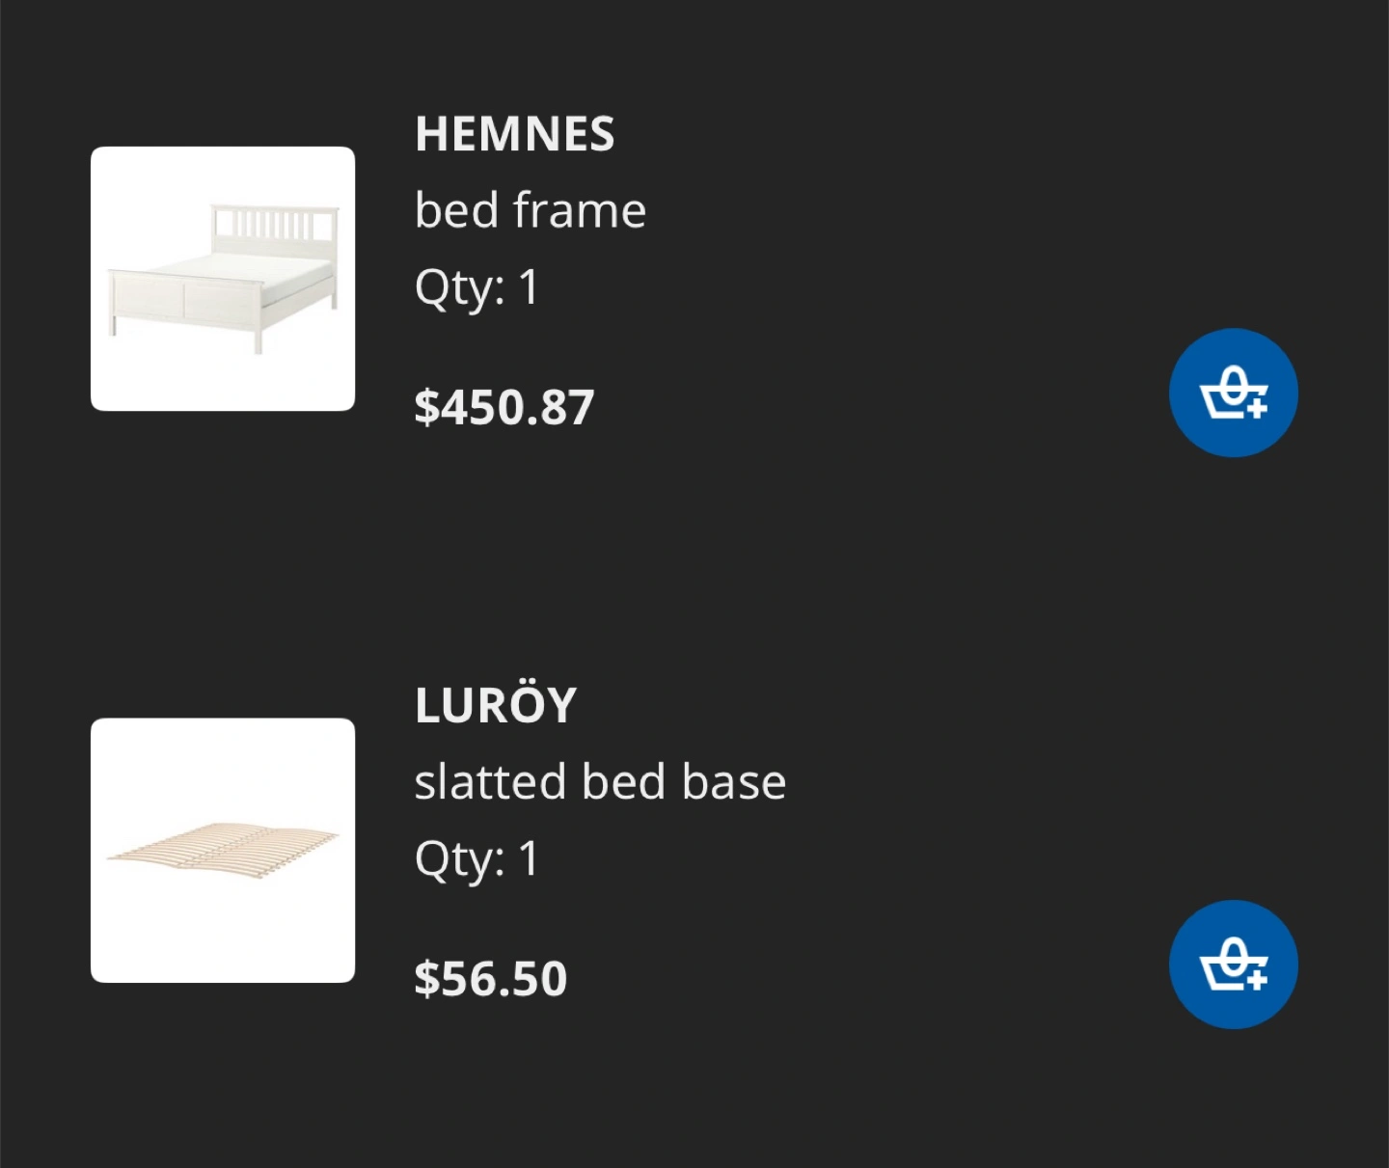Click the quantity number for HEMNES
Viewport: 1389px width, 1168px height.
(529, 286)
